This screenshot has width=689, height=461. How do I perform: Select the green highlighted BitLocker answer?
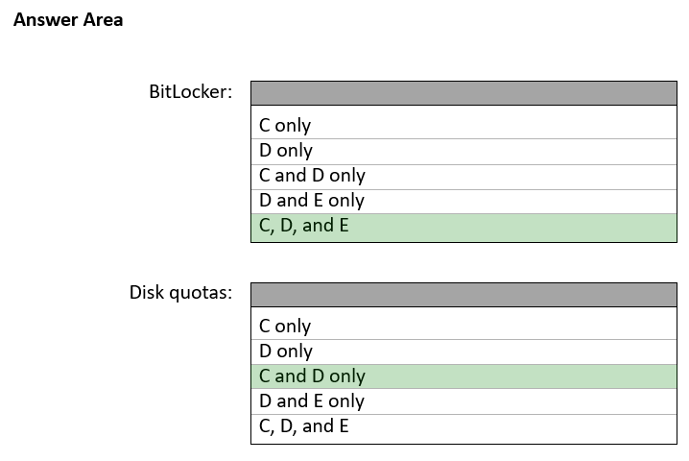pos(463,227)
